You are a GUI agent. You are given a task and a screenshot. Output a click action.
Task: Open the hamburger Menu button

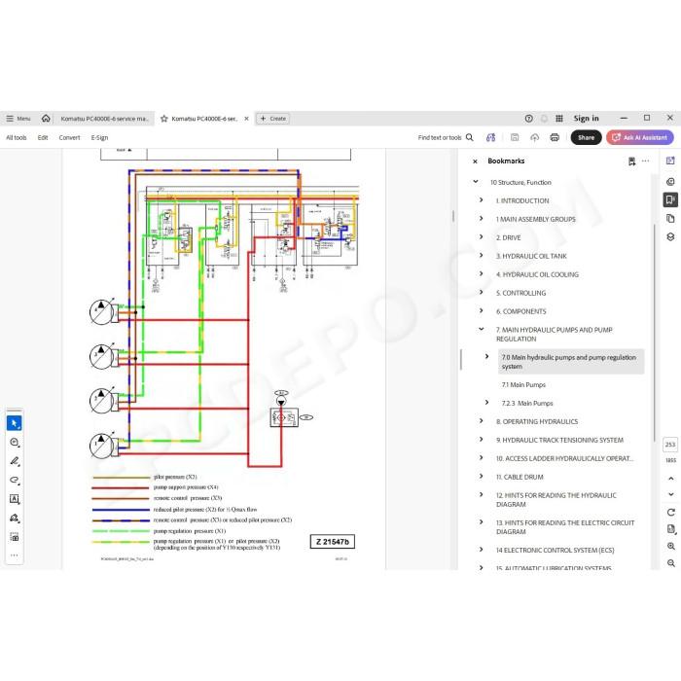coord(18,119)
